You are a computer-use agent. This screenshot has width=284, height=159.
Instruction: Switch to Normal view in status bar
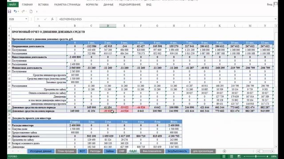coord(224,156)
